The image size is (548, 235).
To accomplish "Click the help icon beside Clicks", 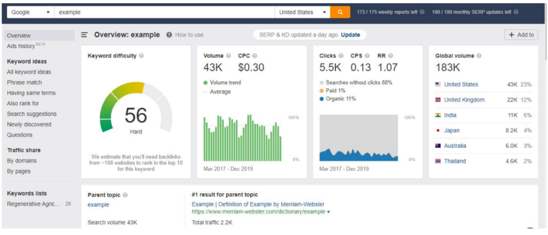I will (x=341, y=56).
